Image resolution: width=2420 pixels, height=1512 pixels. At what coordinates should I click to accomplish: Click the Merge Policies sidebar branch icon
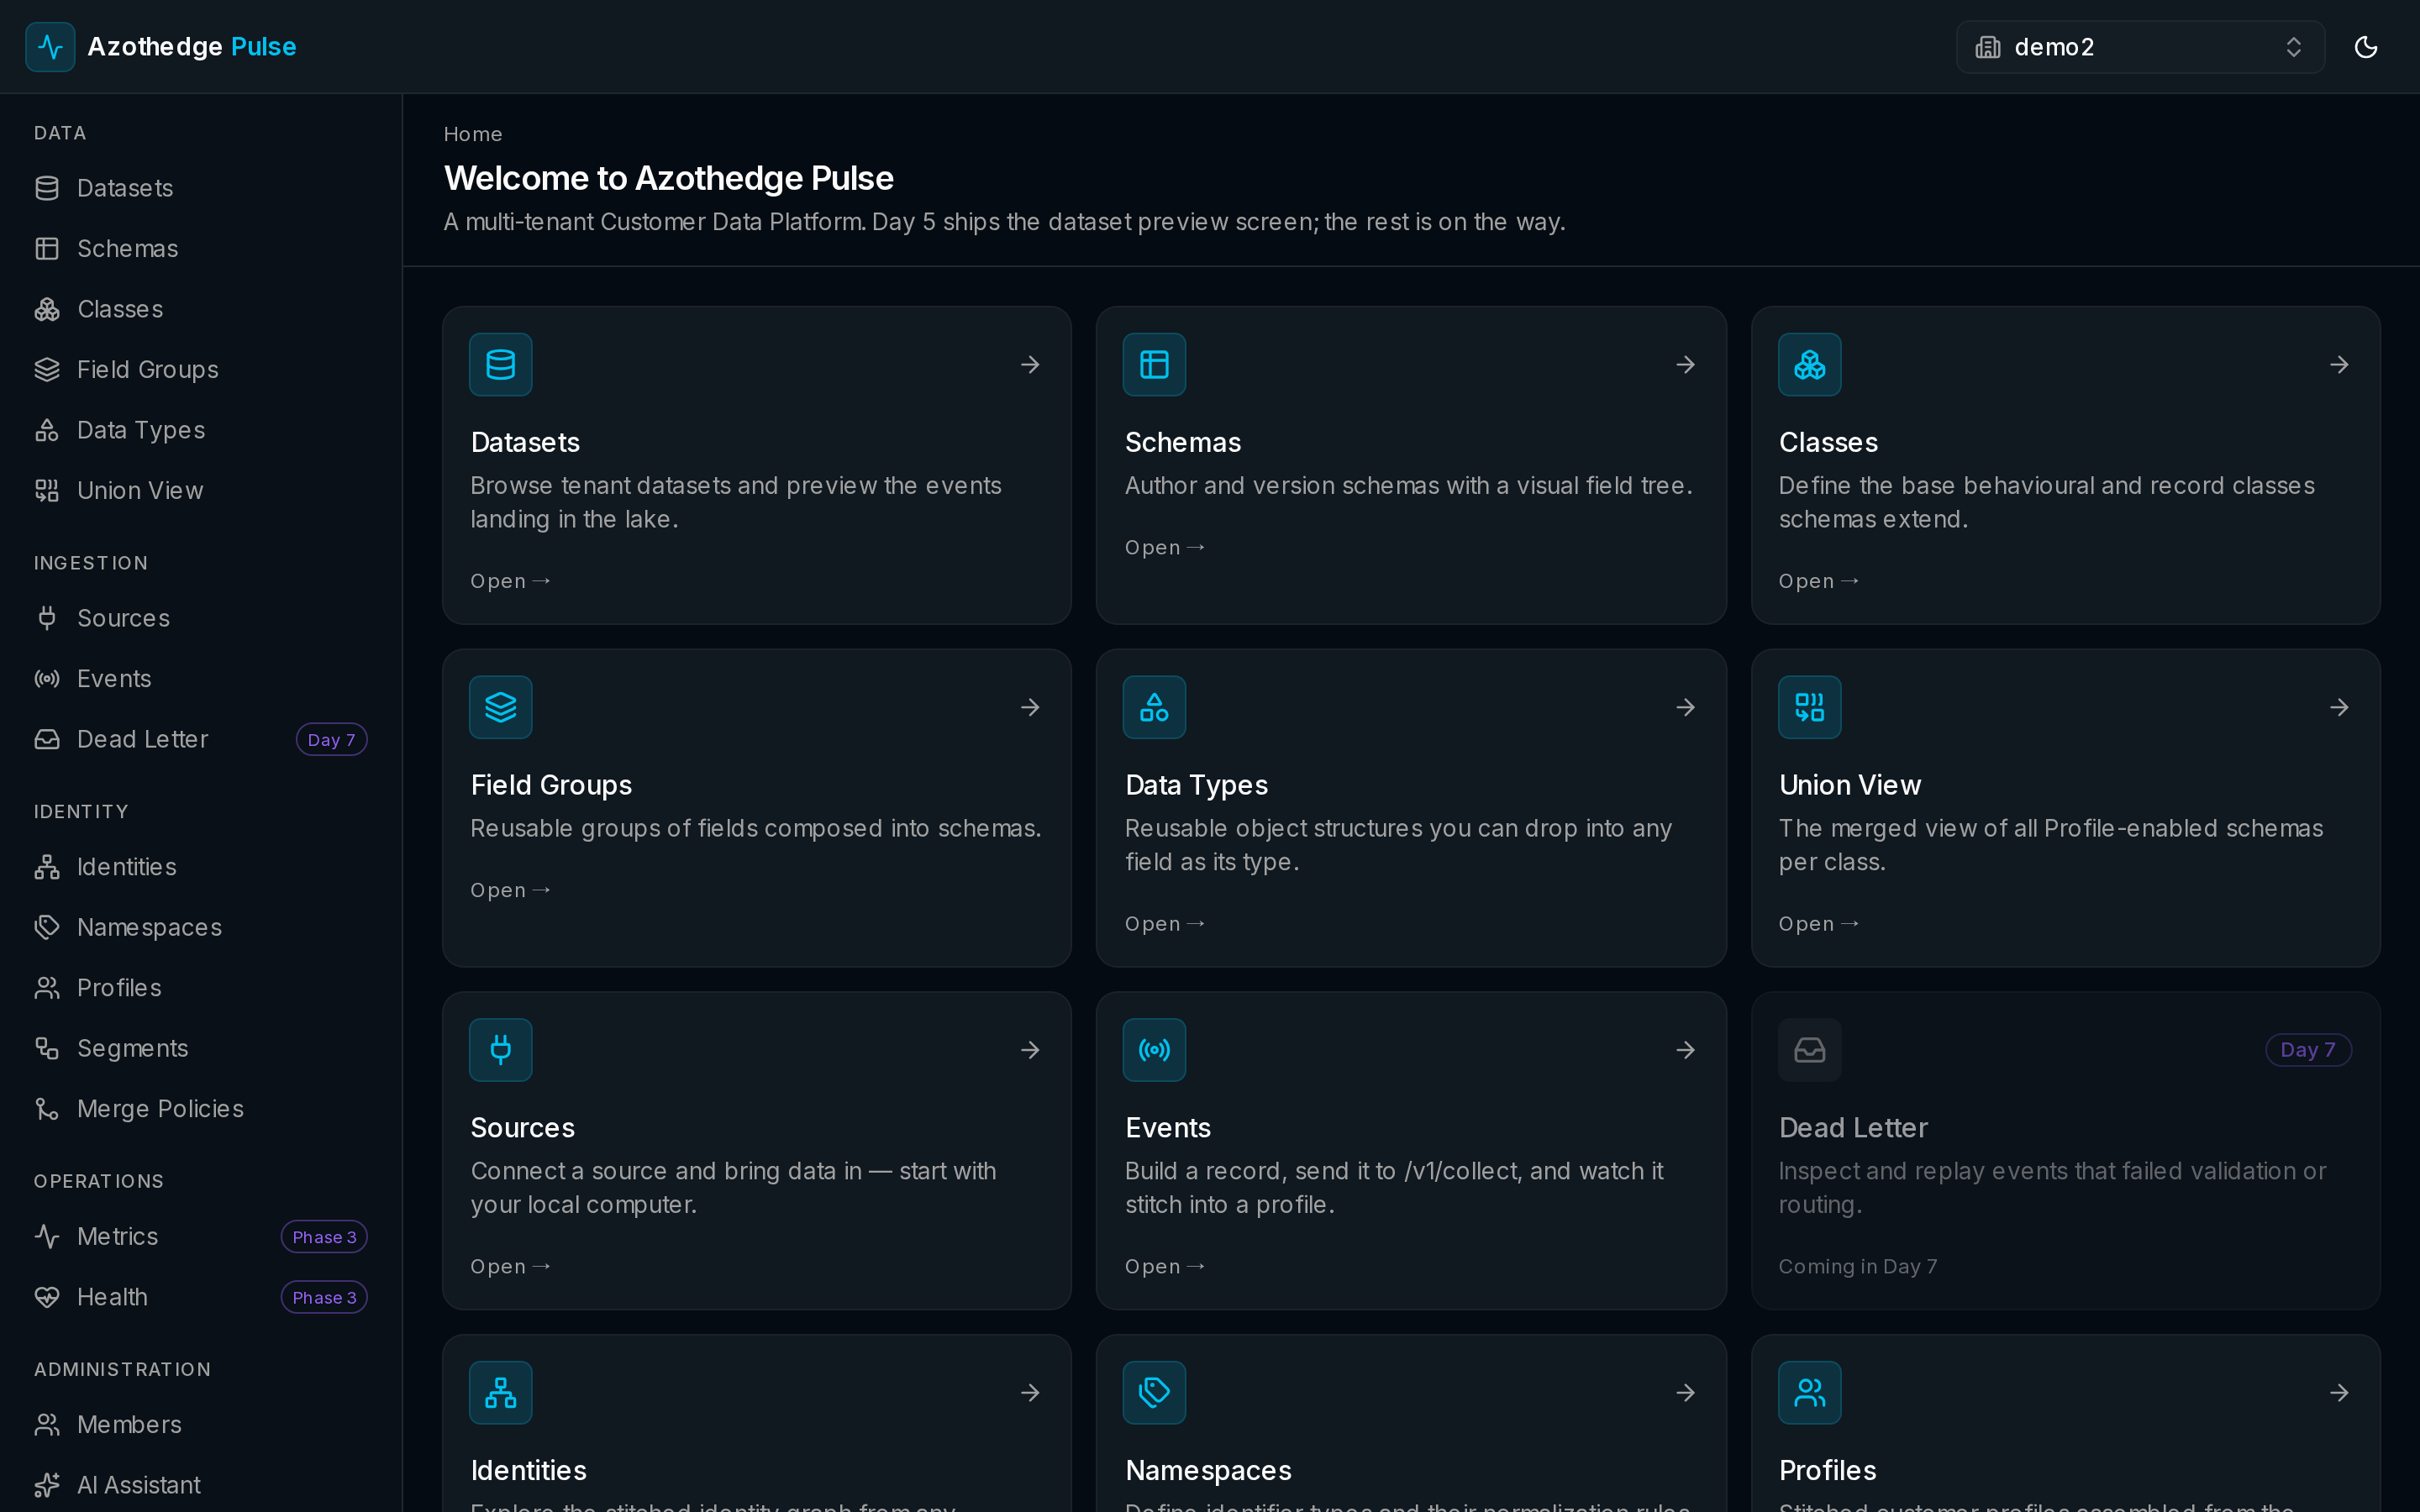[47, 1109]
